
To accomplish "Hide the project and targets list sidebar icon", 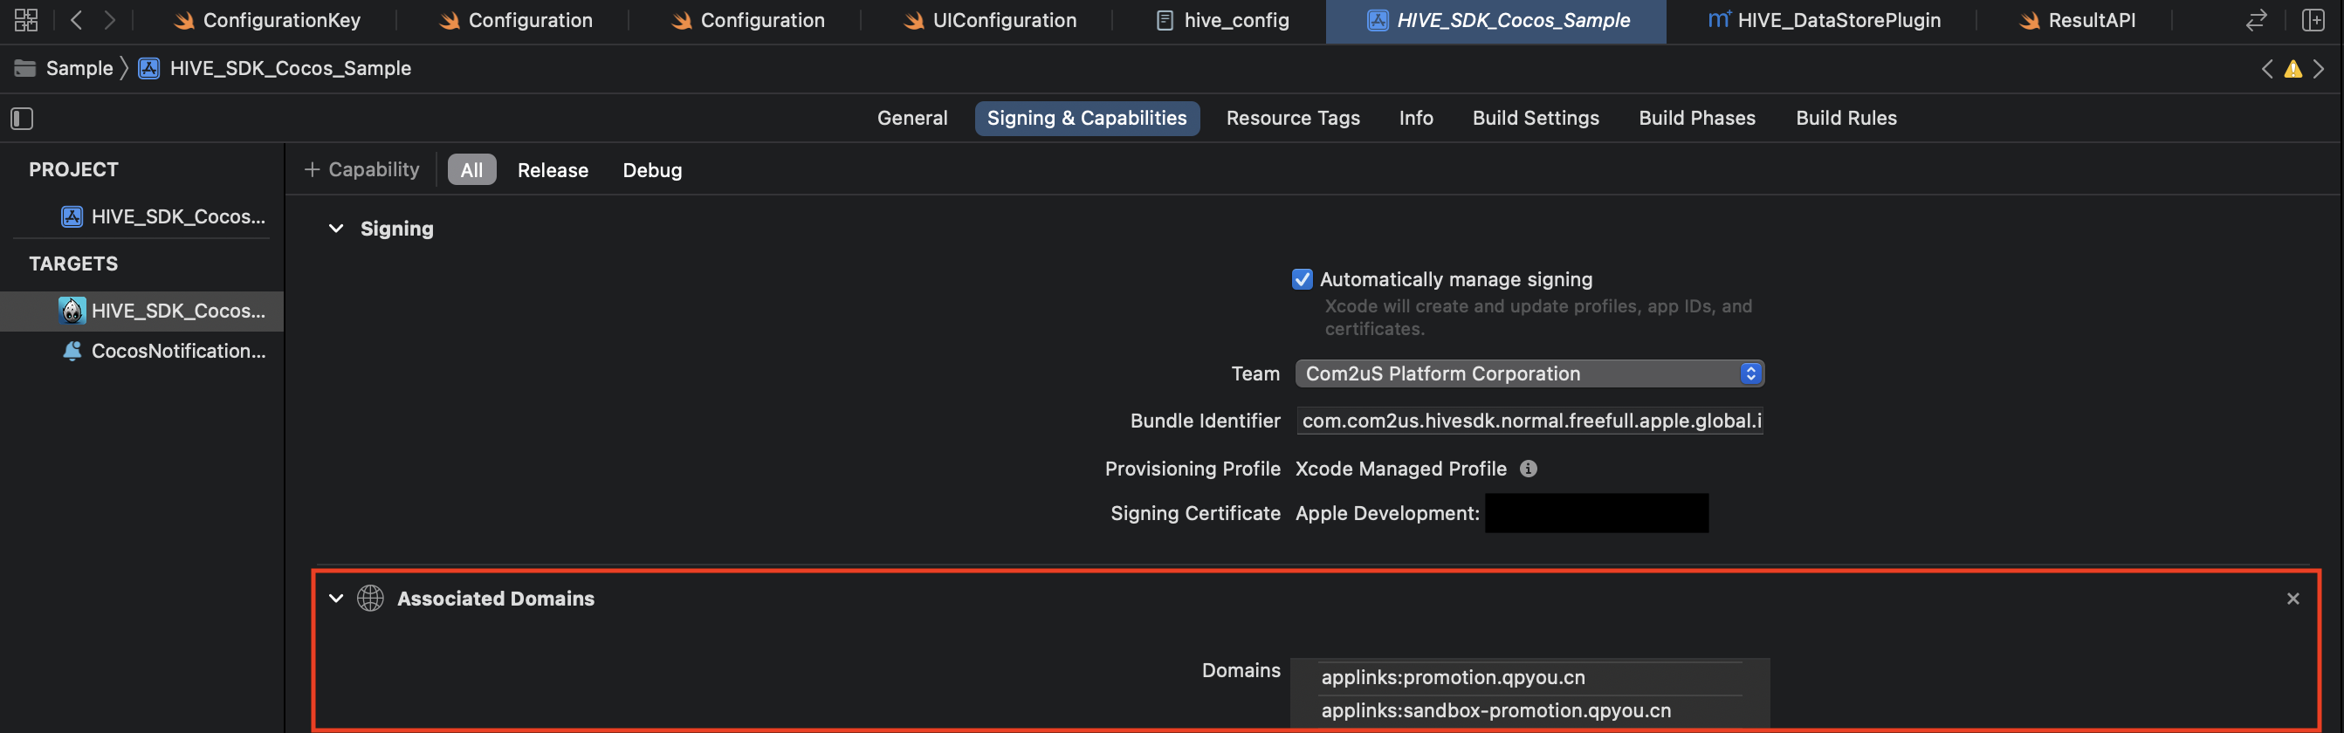I will [22, 118].
